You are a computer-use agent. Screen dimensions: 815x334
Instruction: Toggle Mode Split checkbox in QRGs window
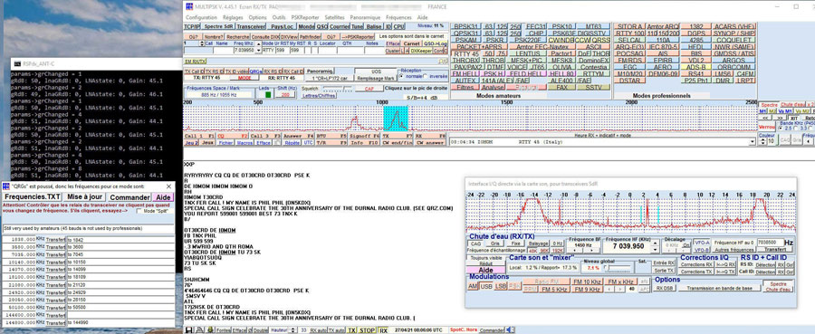[139, 211]
